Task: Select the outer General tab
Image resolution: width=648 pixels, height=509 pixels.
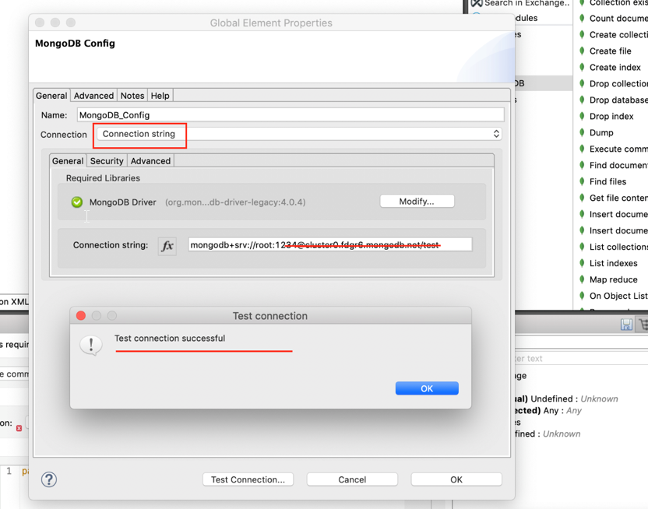Action: (51, 96)
